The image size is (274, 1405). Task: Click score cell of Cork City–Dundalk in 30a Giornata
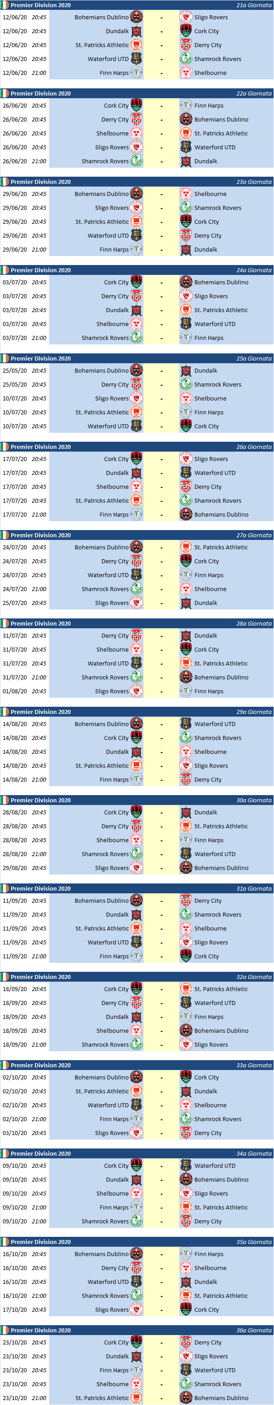161,813
